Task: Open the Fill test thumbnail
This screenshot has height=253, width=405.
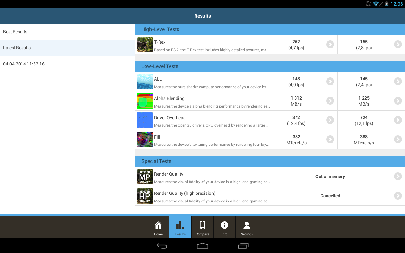Action: pos(145,139)
